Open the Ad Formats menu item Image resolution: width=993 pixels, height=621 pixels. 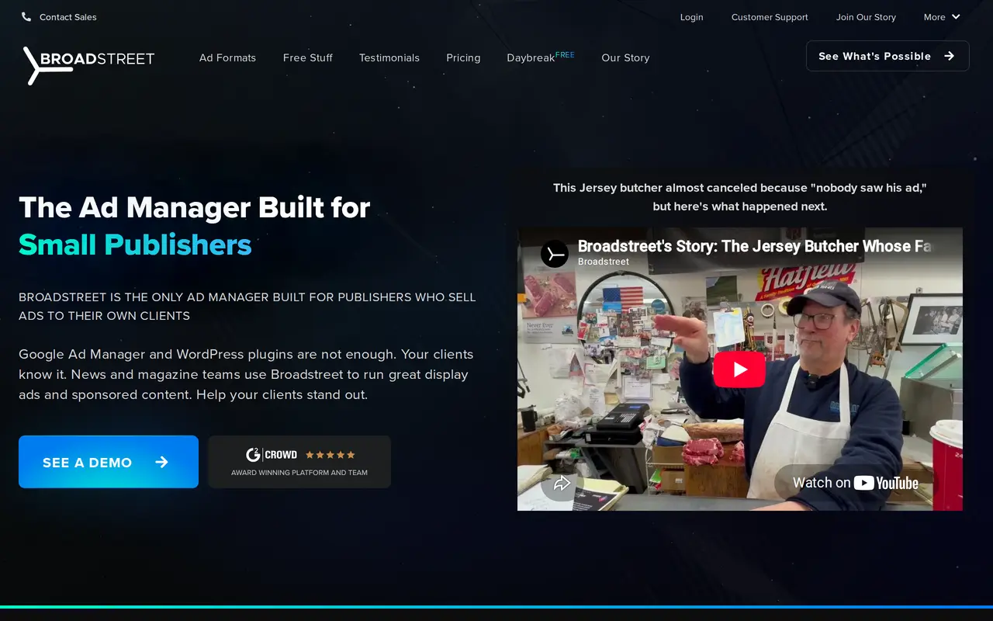[x=227, y=57]
